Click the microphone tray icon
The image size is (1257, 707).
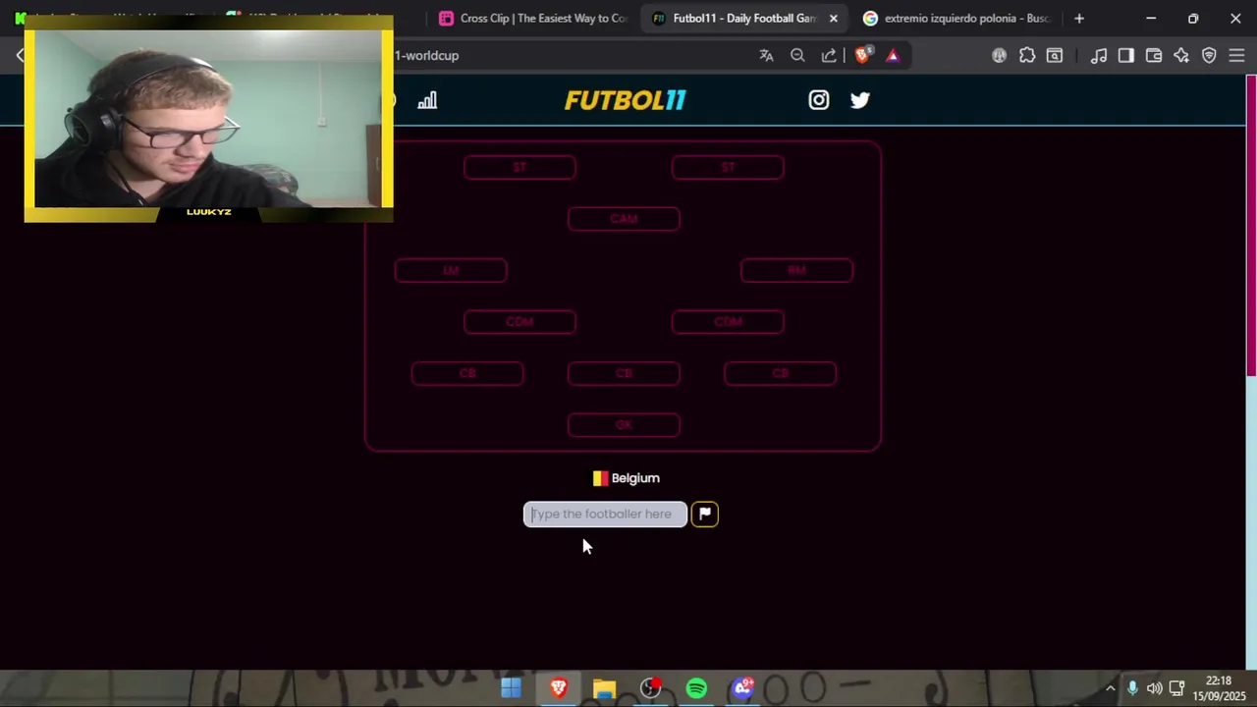1132,688
